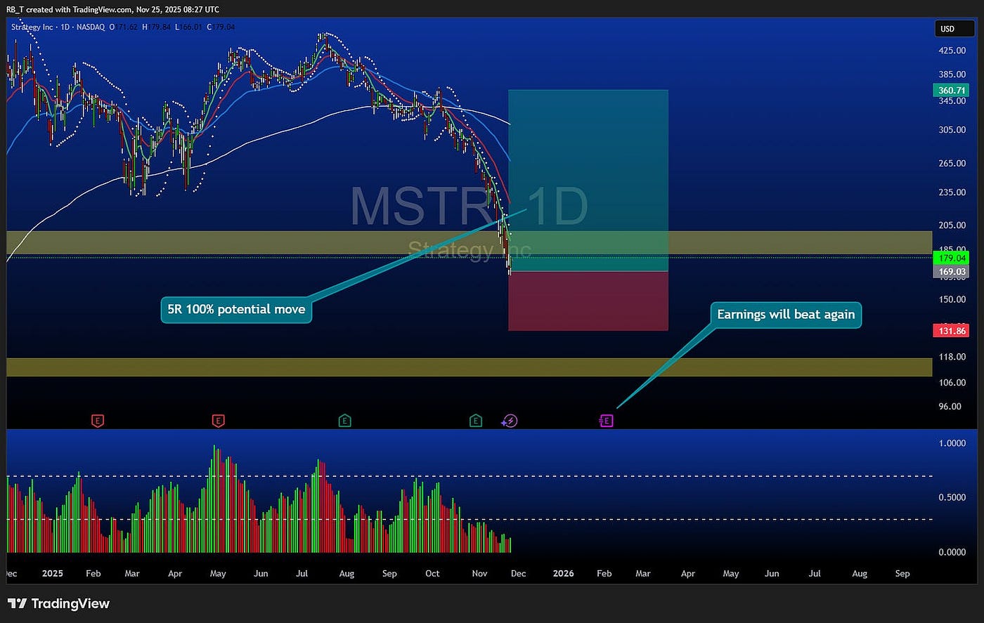Click the 425.00 price axis label
The image size is (984, 623).
pos(952,51)
